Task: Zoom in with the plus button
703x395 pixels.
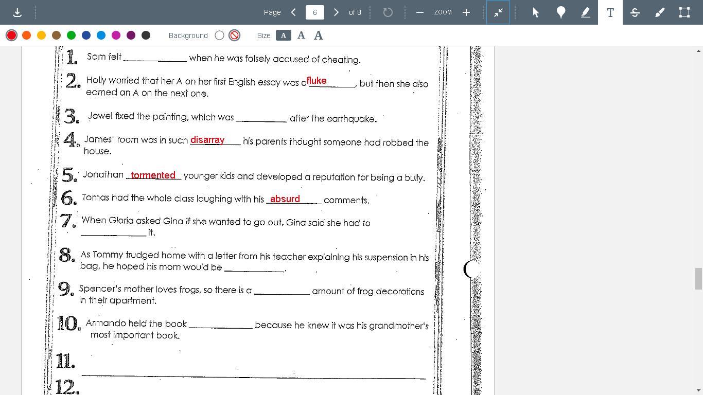Action: click(466, 12)
